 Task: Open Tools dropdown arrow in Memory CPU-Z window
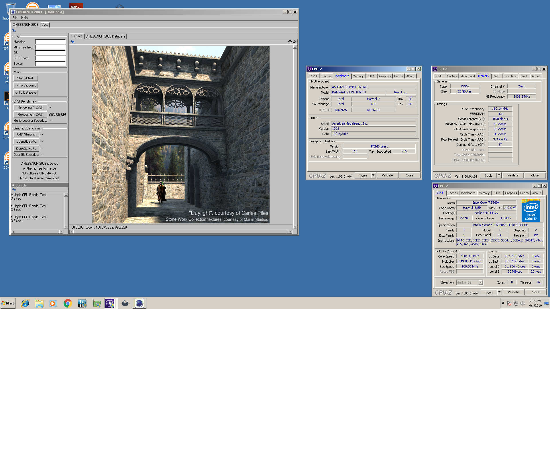499,175
